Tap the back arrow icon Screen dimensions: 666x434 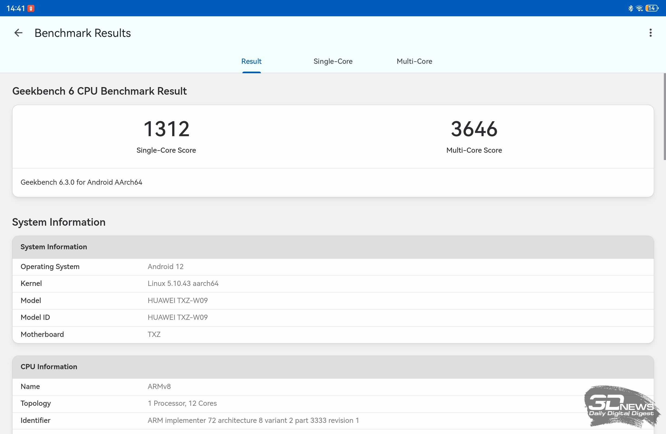[18, 33]
